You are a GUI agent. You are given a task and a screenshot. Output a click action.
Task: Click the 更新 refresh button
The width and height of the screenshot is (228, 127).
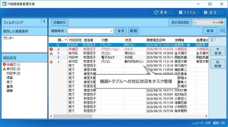[164, 12]
